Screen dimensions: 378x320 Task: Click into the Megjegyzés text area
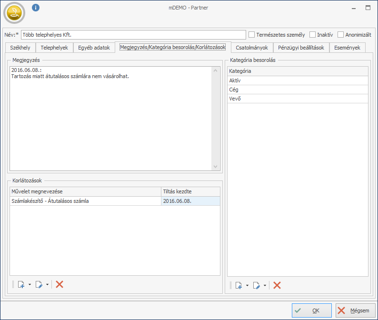point(111,119)
